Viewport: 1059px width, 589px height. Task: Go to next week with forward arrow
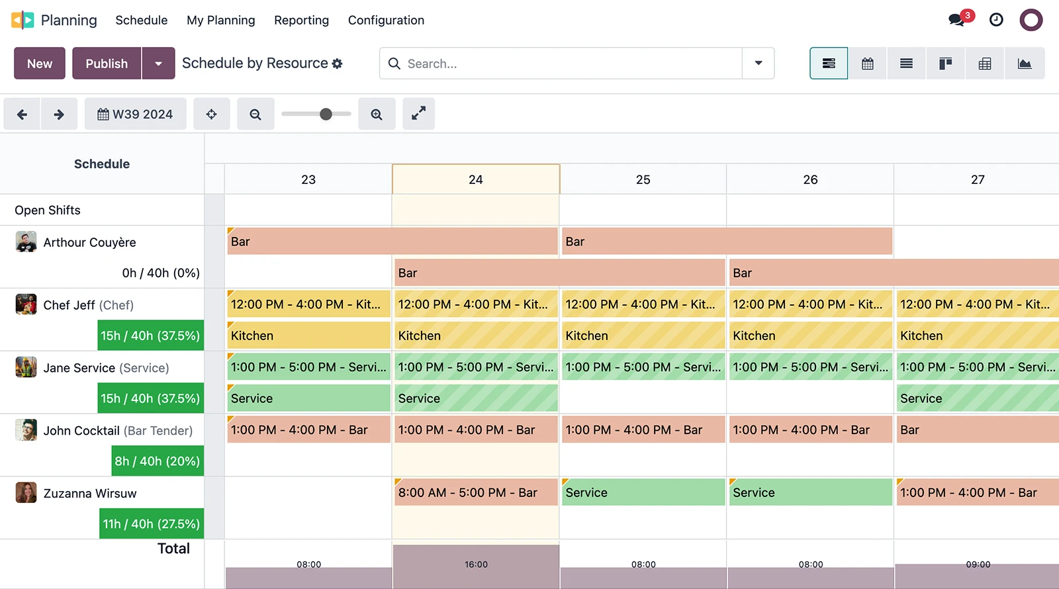pos(59,114)
